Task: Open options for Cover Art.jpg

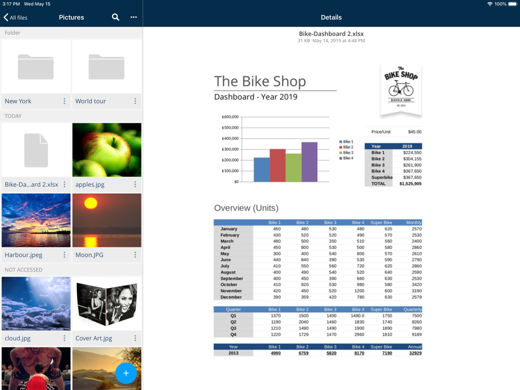Action: [135, 339]
